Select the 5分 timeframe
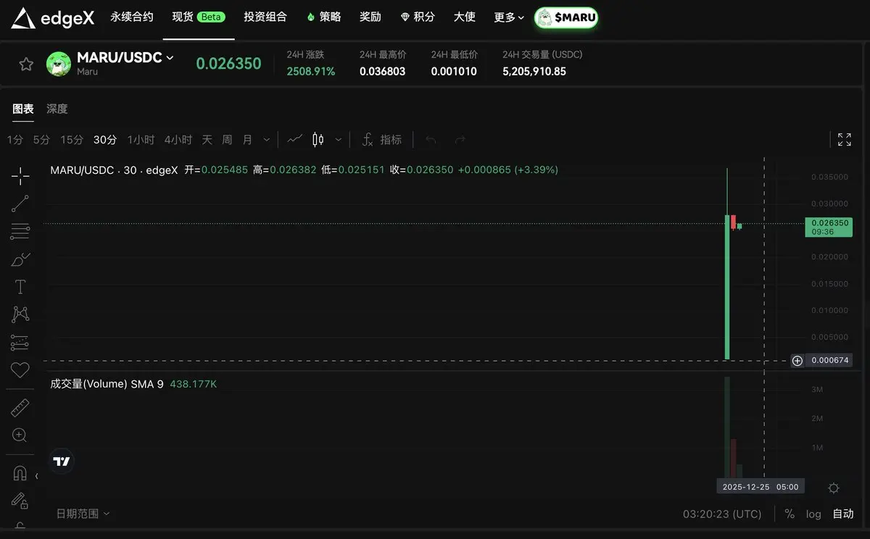The height and width of the screenshot is (539, 870). pyautogui.click(x=41, y=140)
